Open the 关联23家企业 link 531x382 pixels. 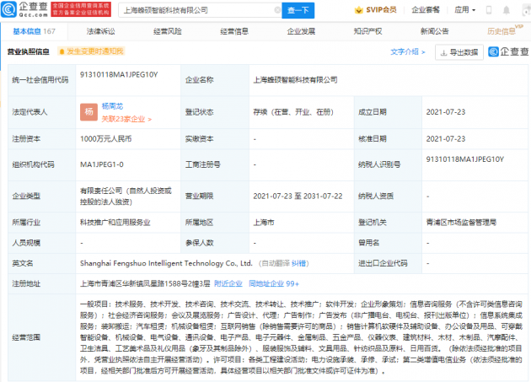click(124, 119)
